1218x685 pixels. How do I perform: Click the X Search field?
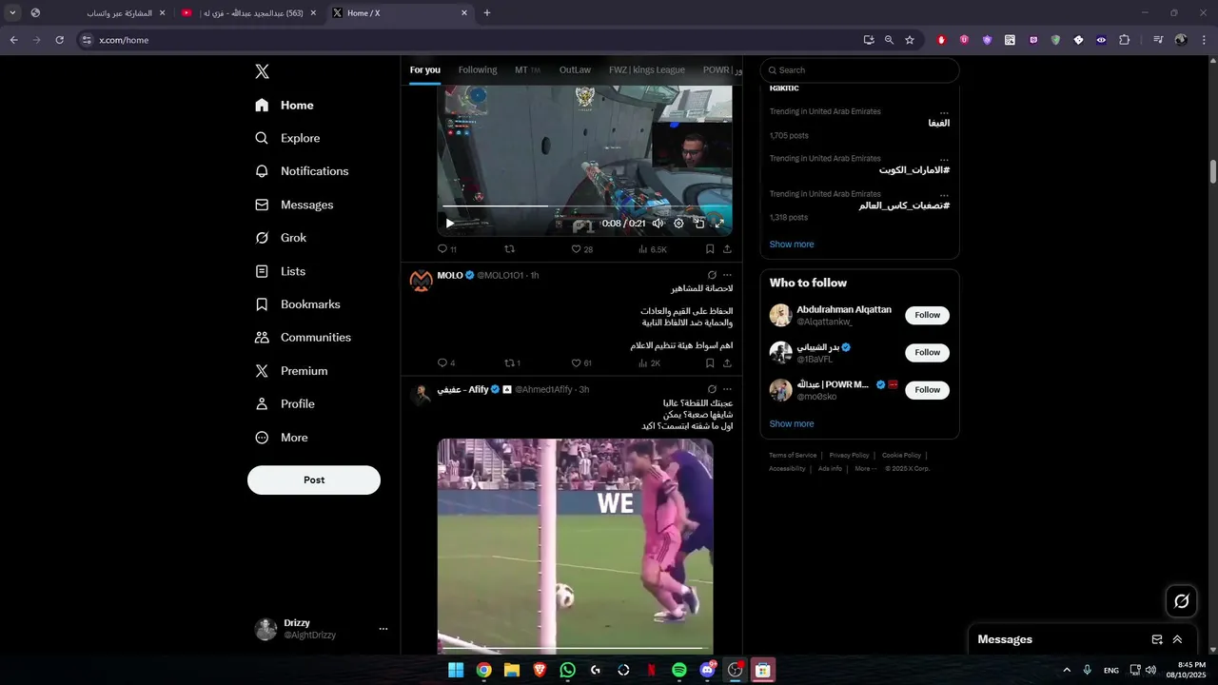[x=859, y=70]
